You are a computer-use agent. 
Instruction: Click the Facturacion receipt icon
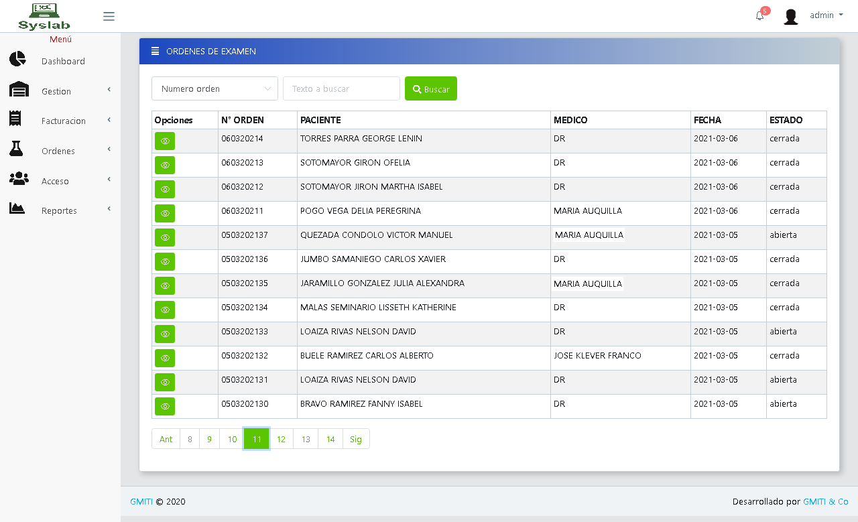pyautogui.click(x=15, y=119)
